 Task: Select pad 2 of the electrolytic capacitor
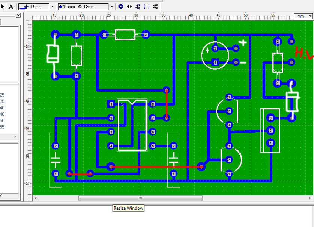coord(215,48)
